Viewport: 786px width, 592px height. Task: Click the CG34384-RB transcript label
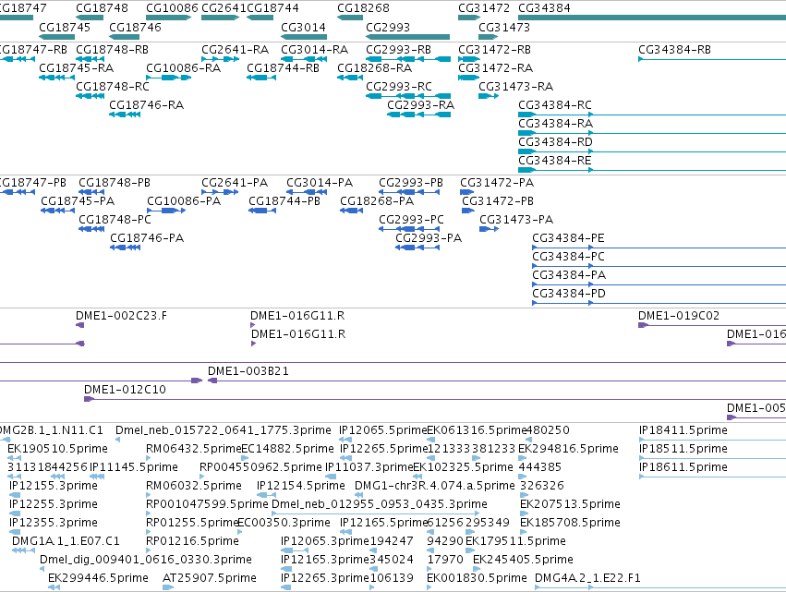(675, 50)
